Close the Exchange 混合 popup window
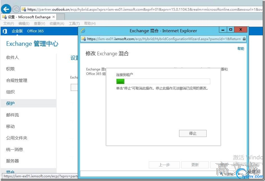The height and width of the screenshot is (181, 265). (x=241, y=30)
